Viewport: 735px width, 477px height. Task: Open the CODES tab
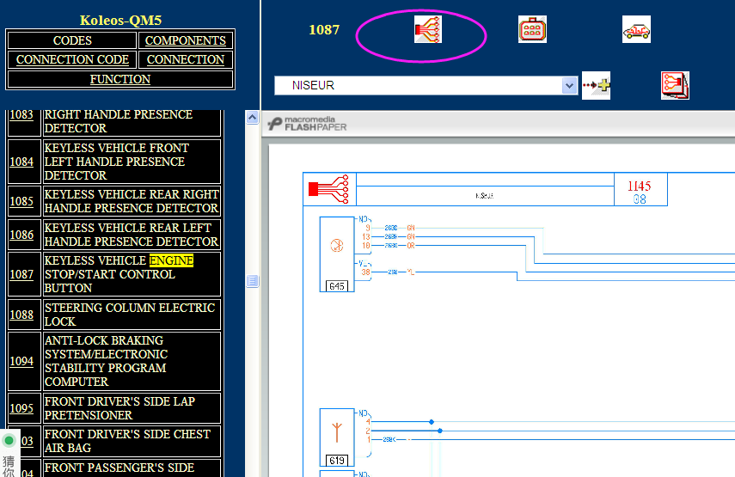72,40
